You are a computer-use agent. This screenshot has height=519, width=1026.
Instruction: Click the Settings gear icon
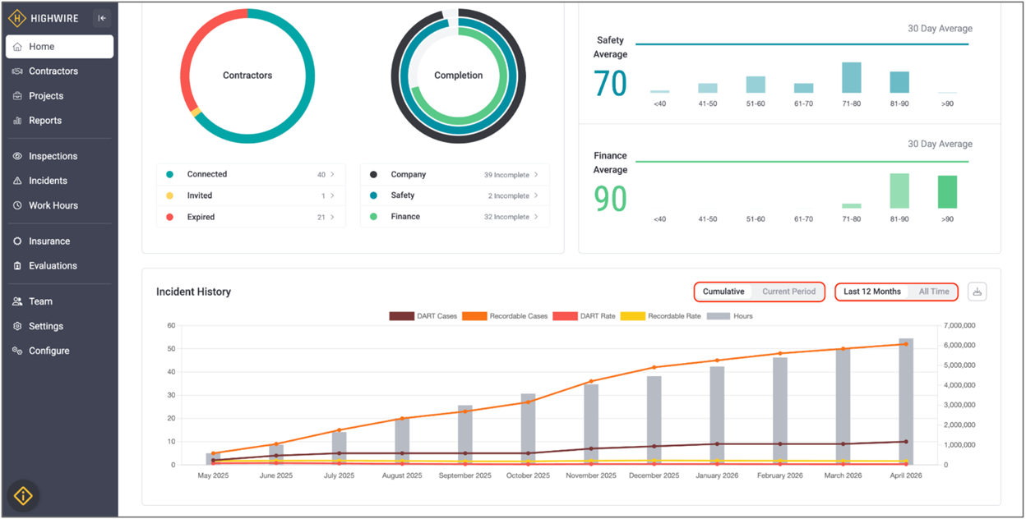17,326
